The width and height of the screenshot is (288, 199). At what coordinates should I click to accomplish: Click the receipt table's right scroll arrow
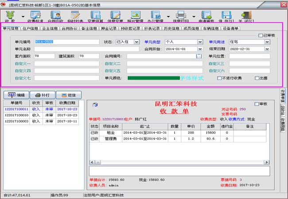266,162
